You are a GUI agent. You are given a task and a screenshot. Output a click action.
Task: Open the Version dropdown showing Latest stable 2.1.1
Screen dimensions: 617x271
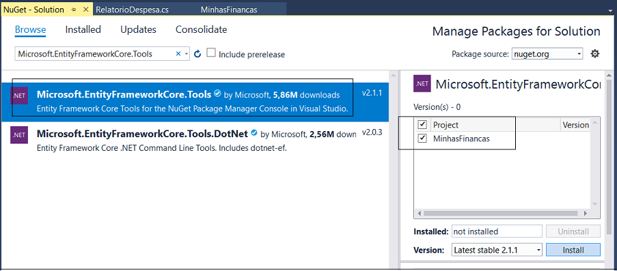tap(497, 250)
